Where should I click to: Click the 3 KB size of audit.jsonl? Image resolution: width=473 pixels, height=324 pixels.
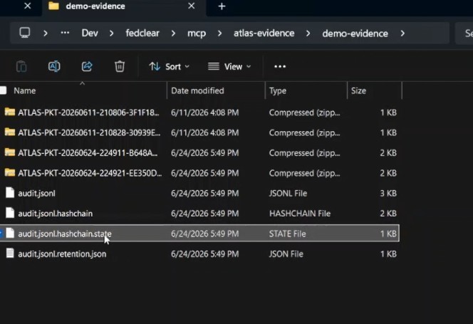coord(388,194)
